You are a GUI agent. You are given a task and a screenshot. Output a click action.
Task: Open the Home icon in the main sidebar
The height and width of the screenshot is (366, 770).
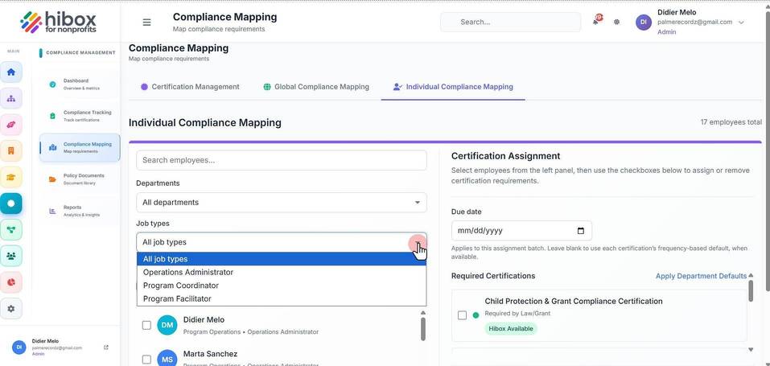pyautogui.click(x=10, y=72)
